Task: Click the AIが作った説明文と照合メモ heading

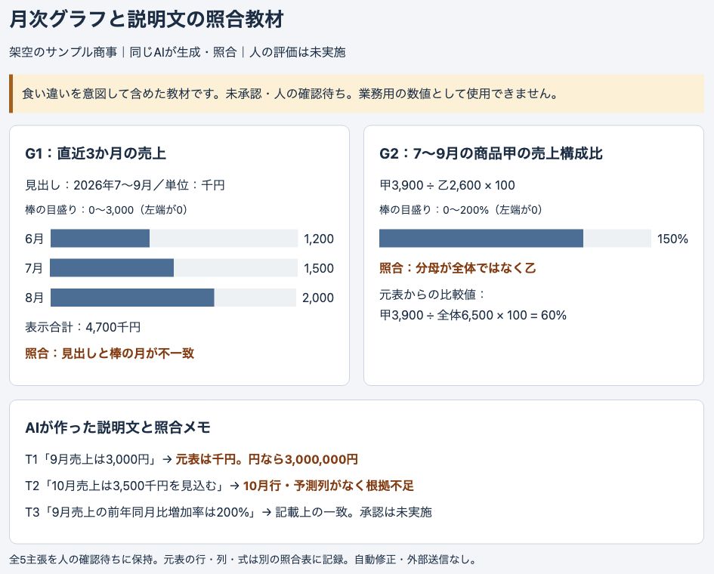Action: pyautogui.click(x=118, y=427)
